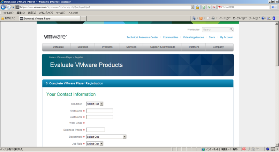This screenshot has width=279, height=152.
Task: Click the compatibility view page icon
Action: click(204, 7)
